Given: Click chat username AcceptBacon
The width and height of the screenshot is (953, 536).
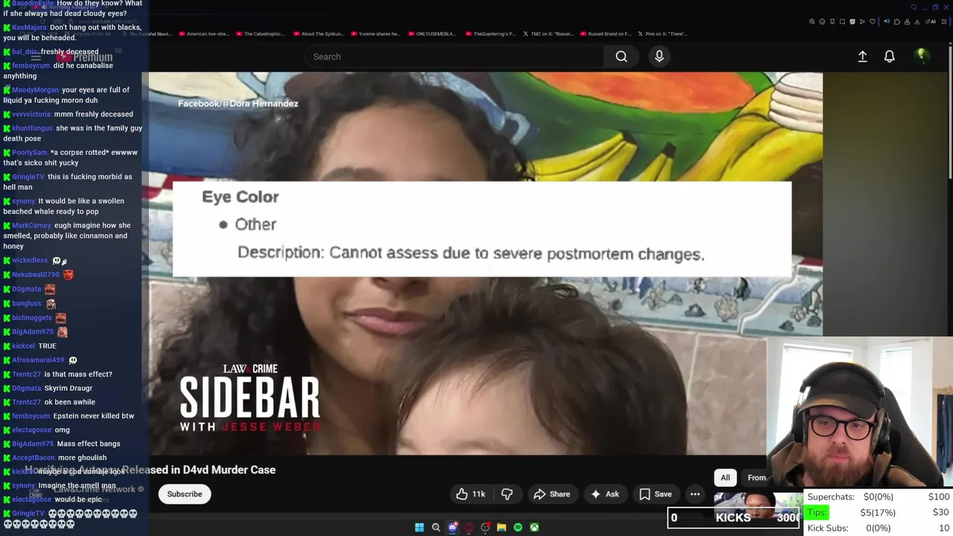Looking at the screenshot, I should click(x=34, y=458).
